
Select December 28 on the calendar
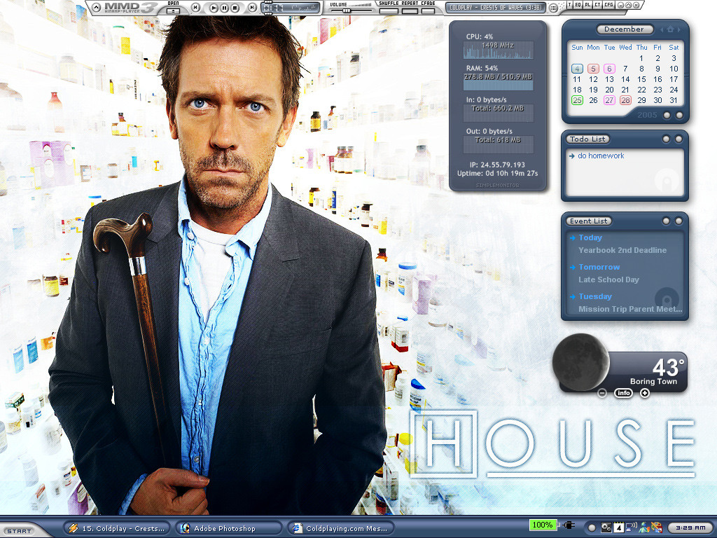click(x=625, y=100)
